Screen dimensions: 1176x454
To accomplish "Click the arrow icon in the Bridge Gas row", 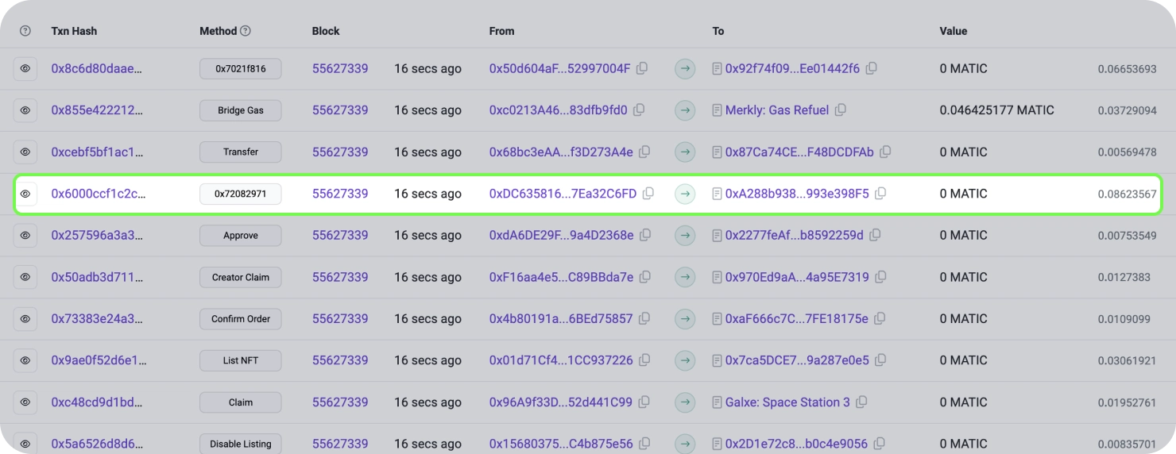I will point(684,110).
